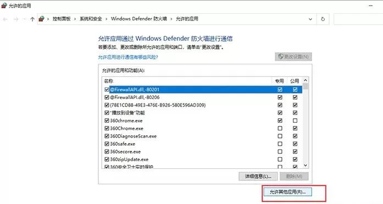The height and width of the screenshot is (204, 383).
Task: Enable 专用 checkbox for 360secore.exe
Action: click(x=280, y=152)
